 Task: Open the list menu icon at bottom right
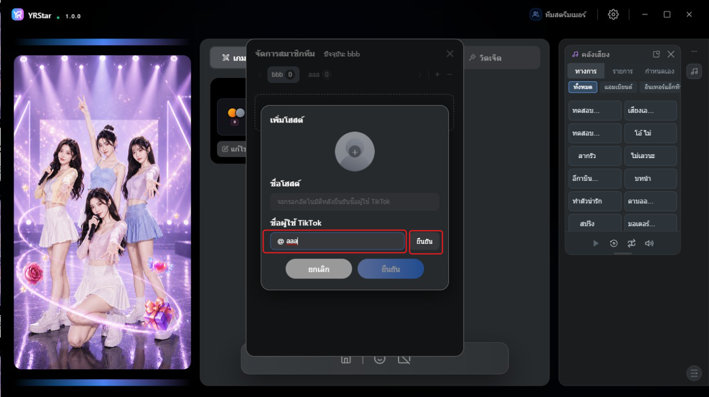(x=694, y=373)
